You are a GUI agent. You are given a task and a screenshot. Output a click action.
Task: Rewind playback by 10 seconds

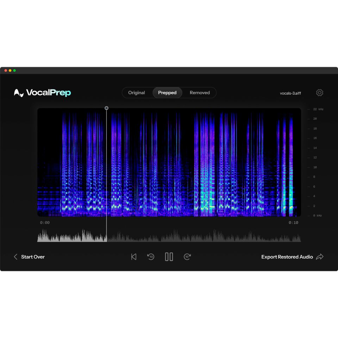pos(151,257)
